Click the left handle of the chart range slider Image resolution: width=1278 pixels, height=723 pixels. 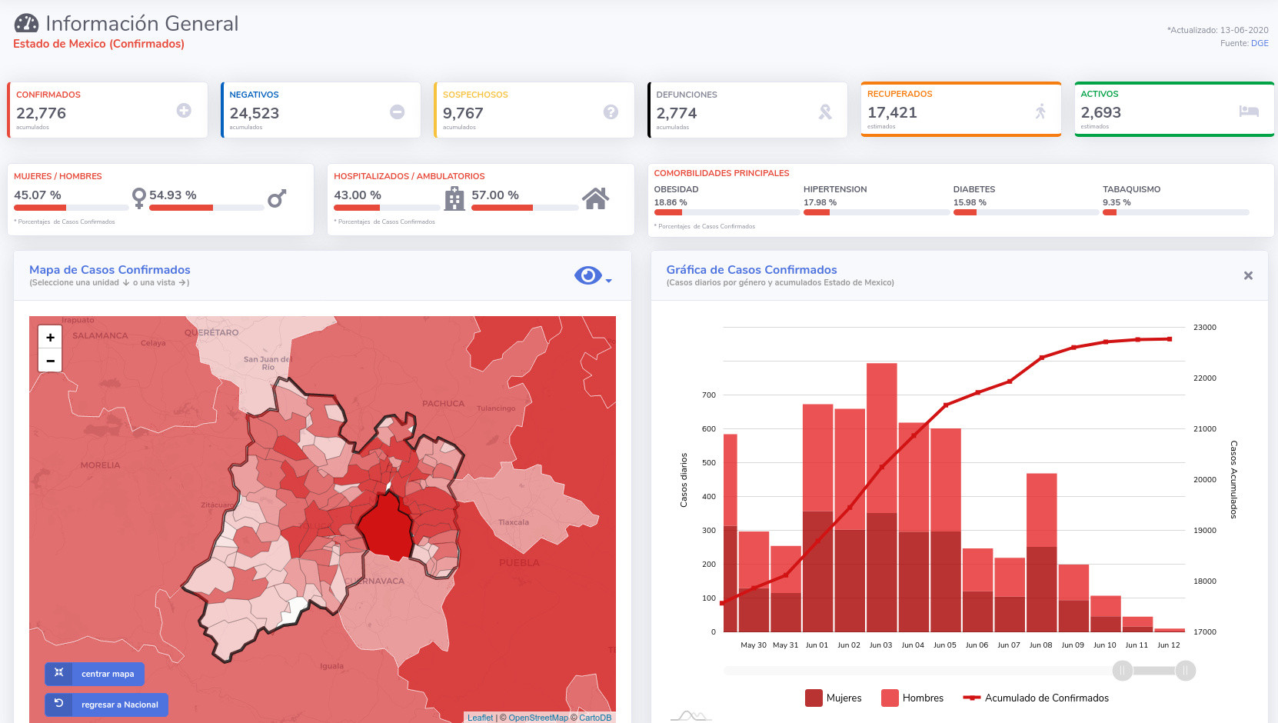point(1123,671)
